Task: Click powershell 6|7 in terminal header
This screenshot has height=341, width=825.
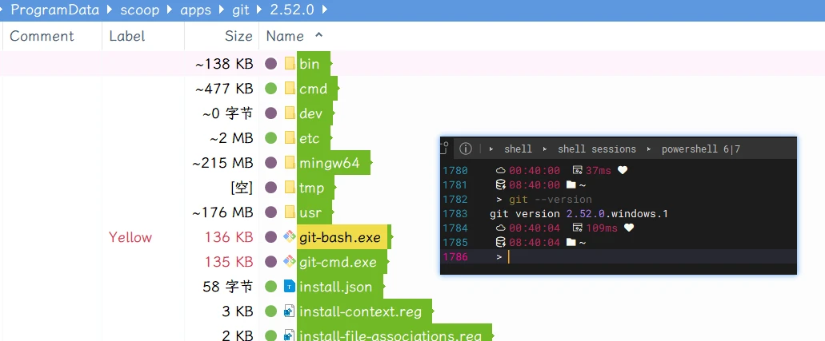Action: 701,149
